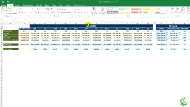Image resolution: width=190 pixels, height=107 pixels.
Task: Click the AutoSum sigma icon
Action: click(188, 8)
